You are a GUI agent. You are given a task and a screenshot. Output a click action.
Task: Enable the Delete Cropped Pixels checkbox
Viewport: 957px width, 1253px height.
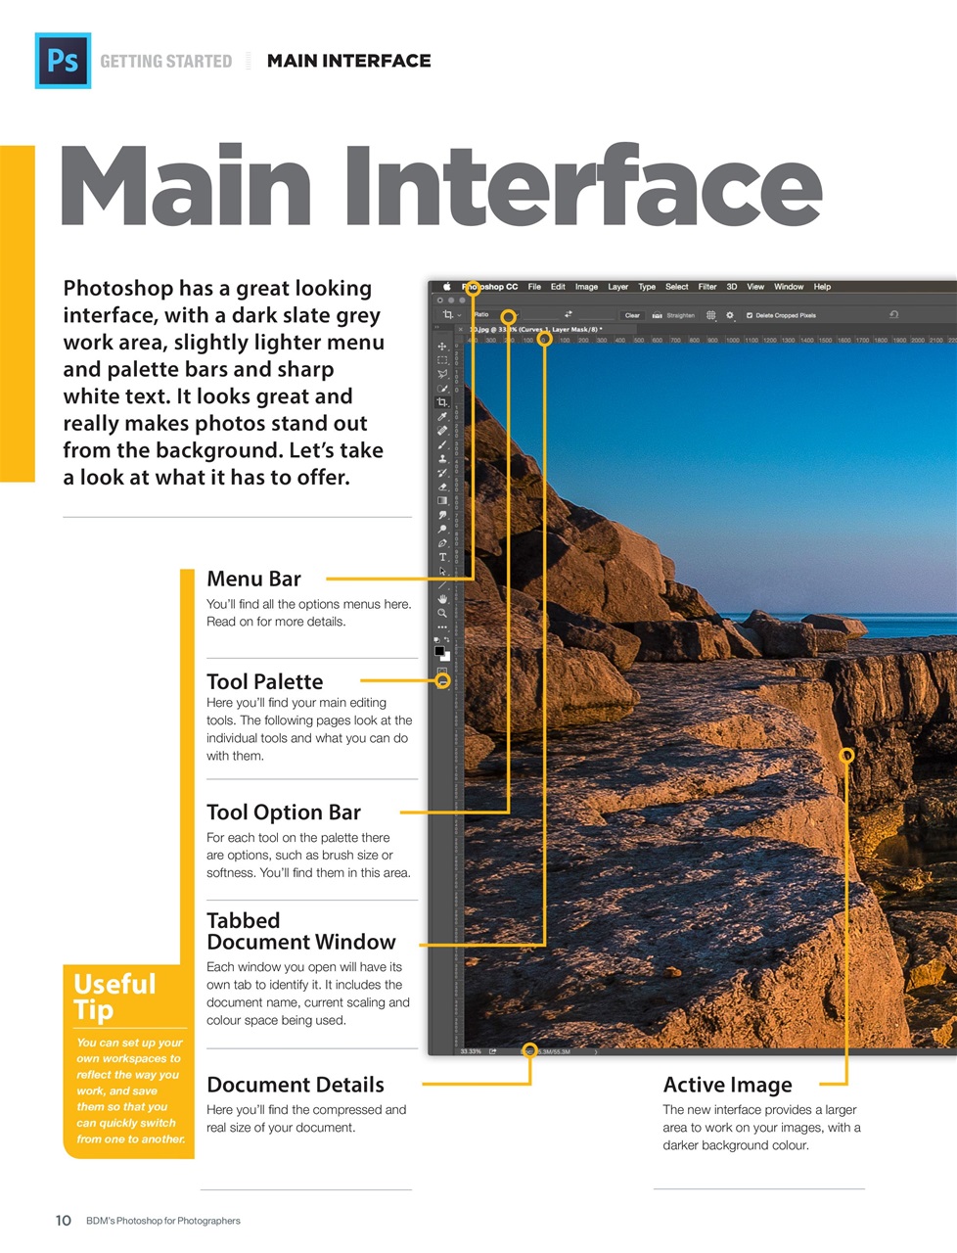(x=750, y=315)
